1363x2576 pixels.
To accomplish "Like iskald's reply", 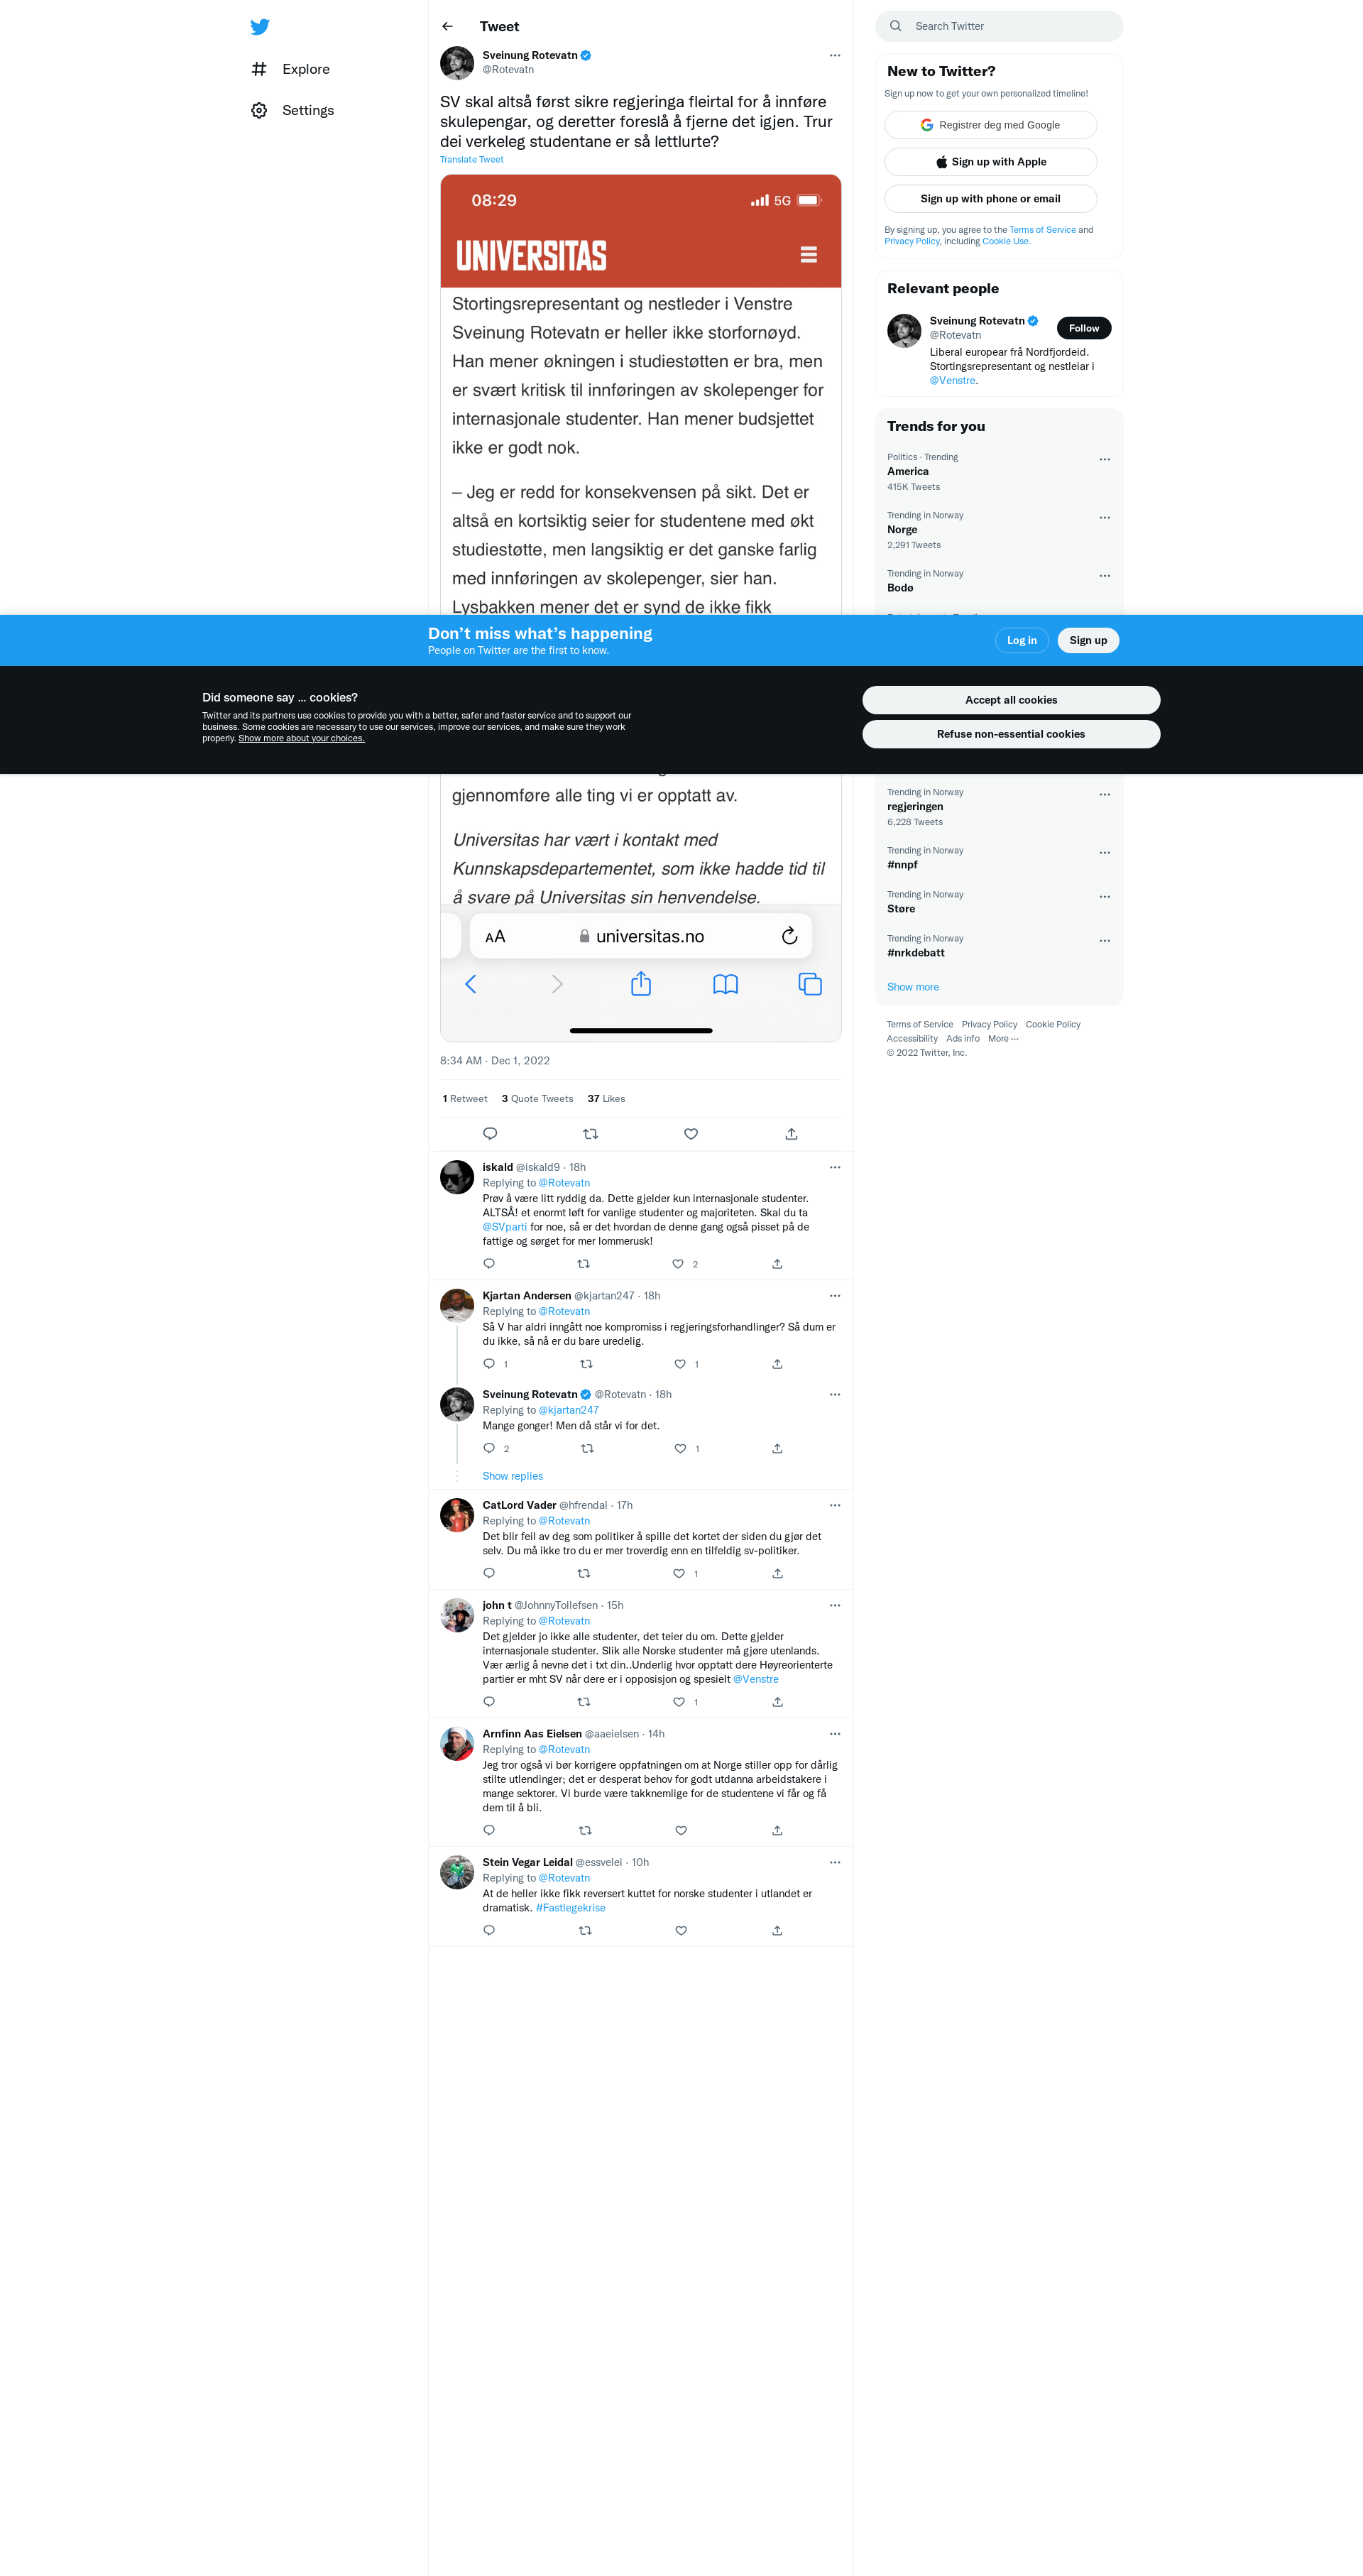I will tap(678, 1264).
